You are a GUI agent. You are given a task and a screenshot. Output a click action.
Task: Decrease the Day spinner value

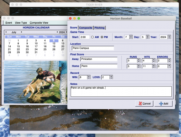(148, 38)
